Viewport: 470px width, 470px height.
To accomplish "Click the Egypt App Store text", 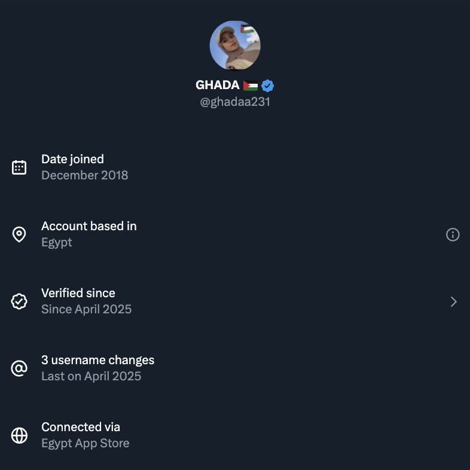I will pos(85,443).
